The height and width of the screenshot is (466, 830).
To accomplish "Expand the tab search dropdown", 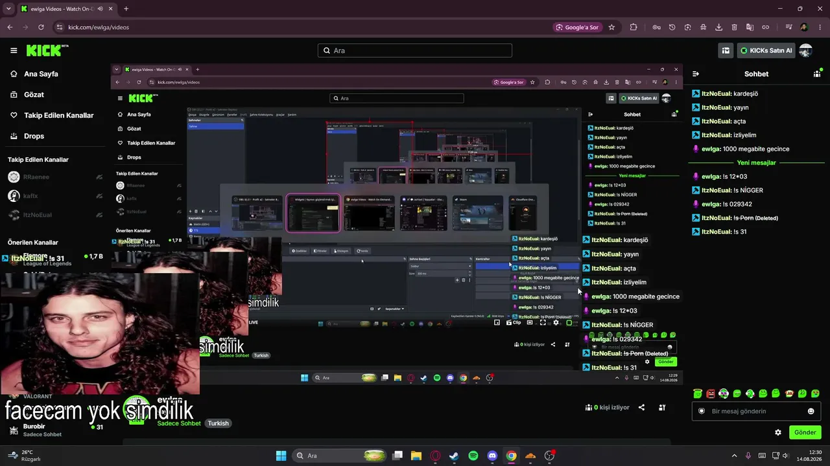I will [x=8, y=9].
